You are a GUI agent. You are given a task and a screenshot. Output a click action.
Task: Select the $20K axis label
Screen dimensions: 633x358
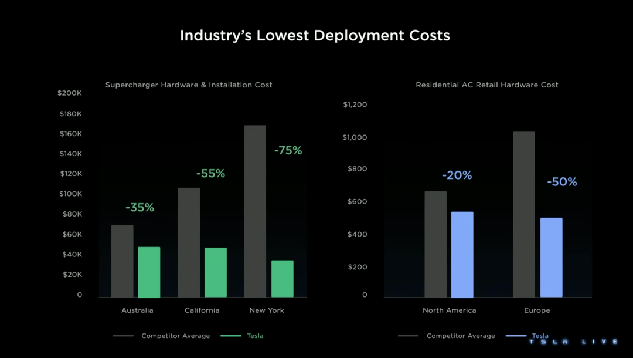coord(72,275)
